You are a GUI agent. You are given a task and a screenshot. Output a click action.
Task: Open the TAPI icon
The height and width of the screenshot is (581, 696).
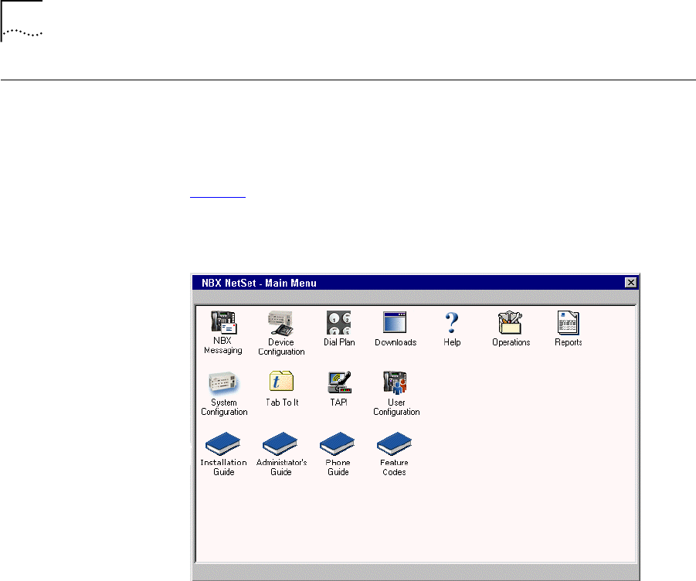pos(340,382)
